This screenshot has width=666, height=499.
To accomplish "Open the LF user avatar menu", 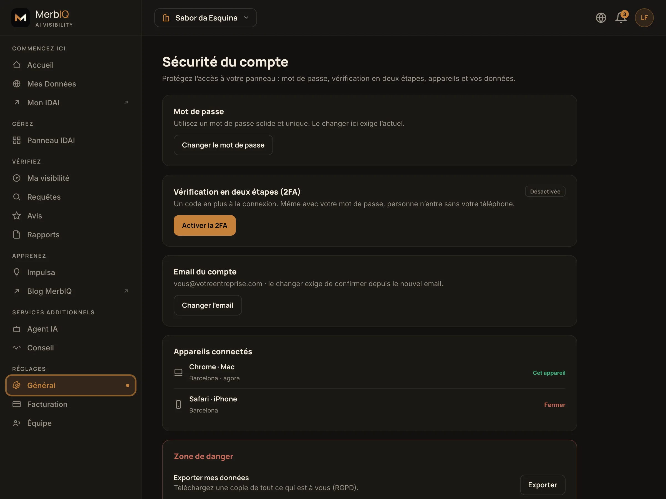I will click(644, 18).
